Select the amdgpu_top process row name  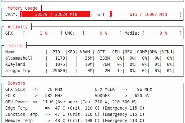18,71
